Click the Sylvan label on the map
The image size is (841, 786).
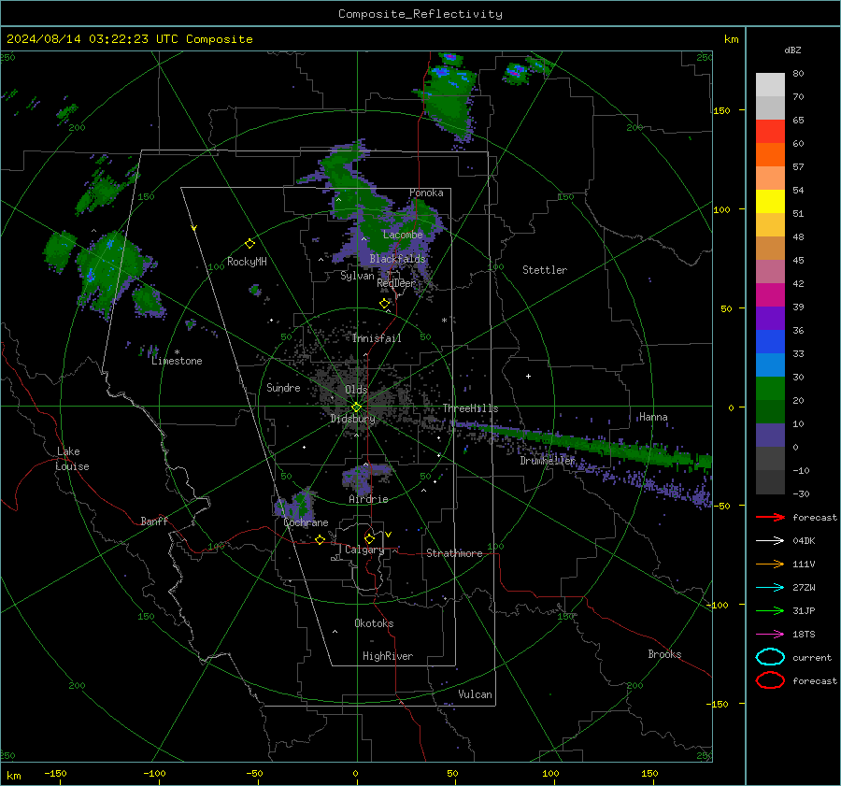pos(357,276)
